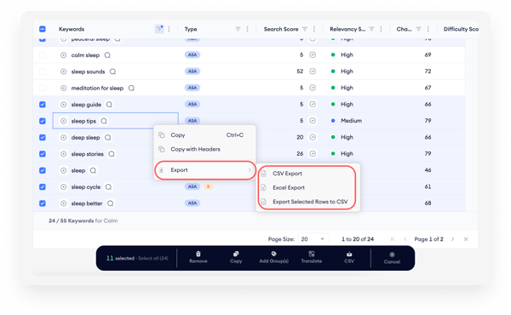Click the search magnifier next to sleep sounds
The image size is (511, 315).
112,72
